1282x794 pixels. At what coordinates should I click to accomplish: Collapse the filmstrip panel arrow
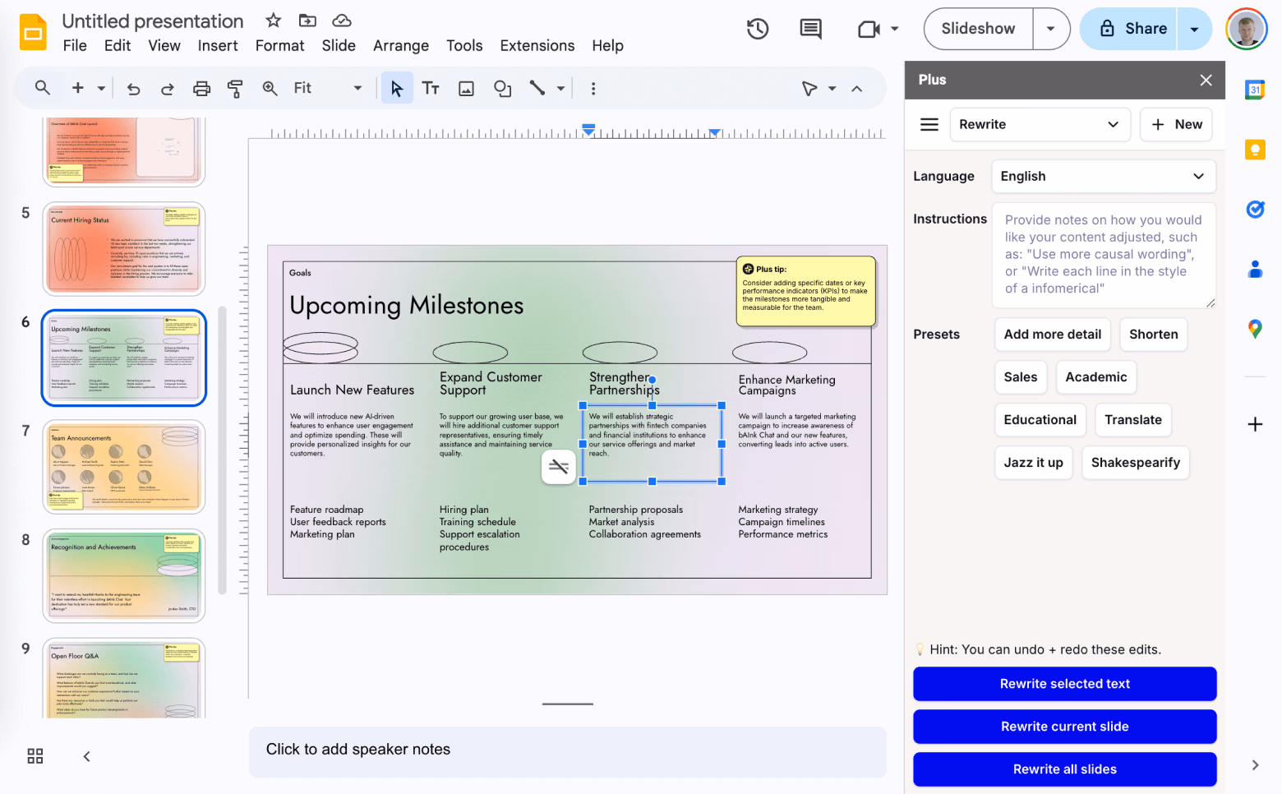tap(86, 756)
